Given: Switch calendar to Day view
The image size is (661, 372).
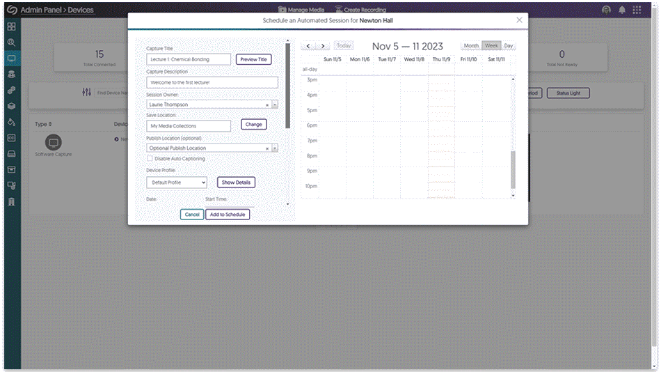Looking at the screenshot, I should click(509, 45).
